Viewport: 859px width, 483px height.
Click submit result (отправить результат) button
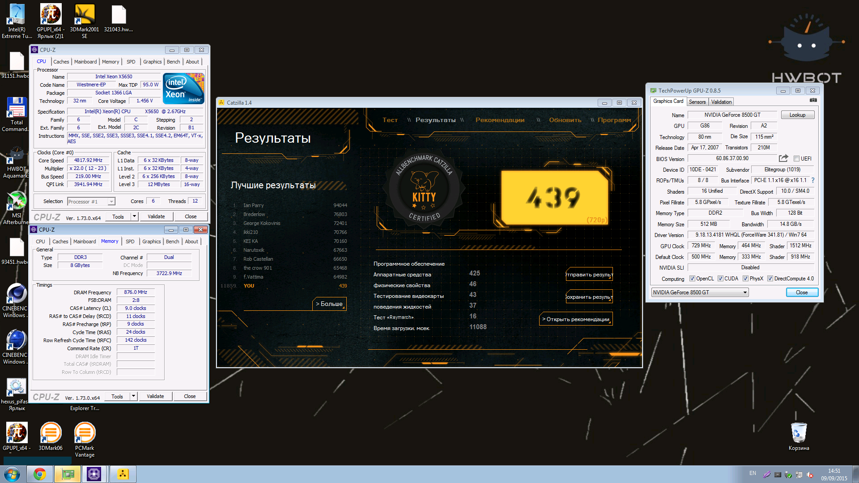pos(589,275)
